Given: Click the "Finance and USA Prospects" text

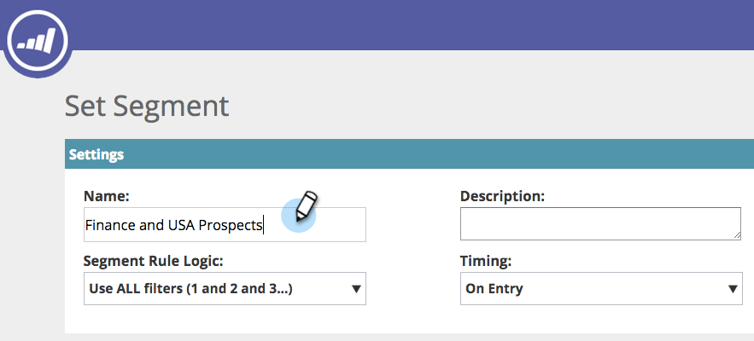Looking at the screenshot, I should tap(174, 225).
